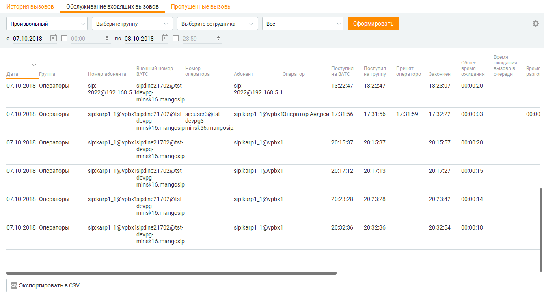
Task: Expand the Выберите сотрудника dropdown
Action: (x=218, y=24)
